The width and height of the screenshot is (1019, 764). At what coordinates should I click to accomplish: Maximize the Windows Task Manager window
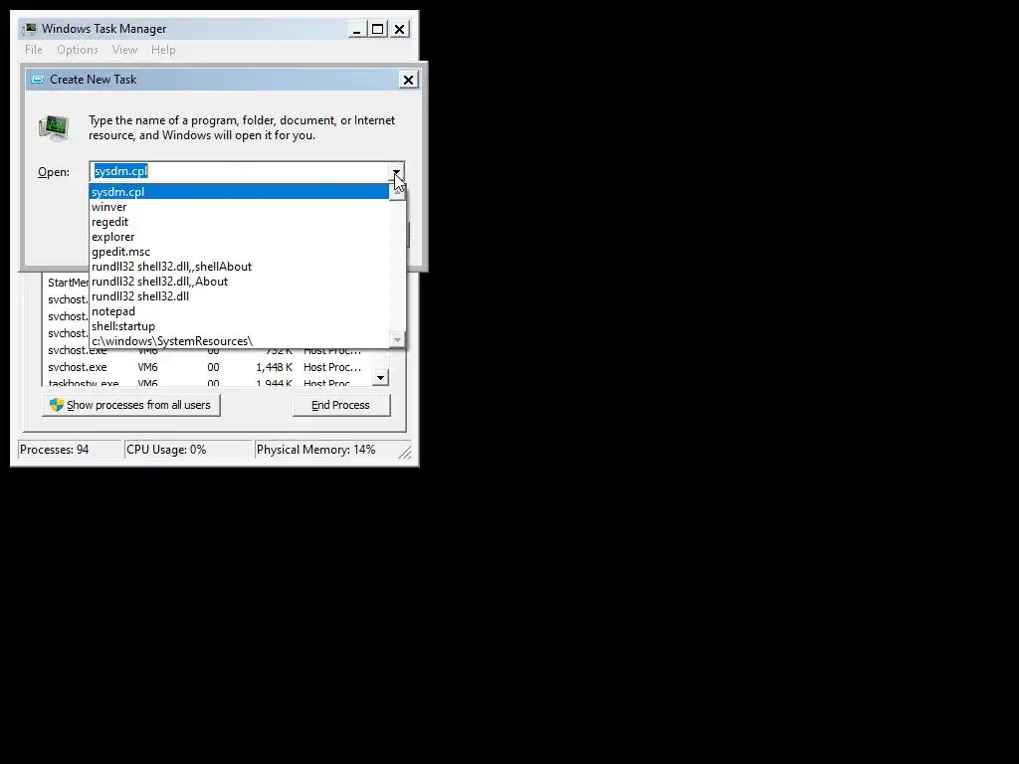377,29
